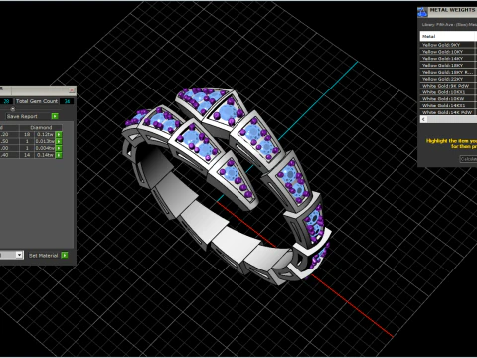Image resolution: width=477 pixels, height=358 pixels.
Task: Click the green Save Report arrow button
Action: pyautogui.click(x=55, y=116)
